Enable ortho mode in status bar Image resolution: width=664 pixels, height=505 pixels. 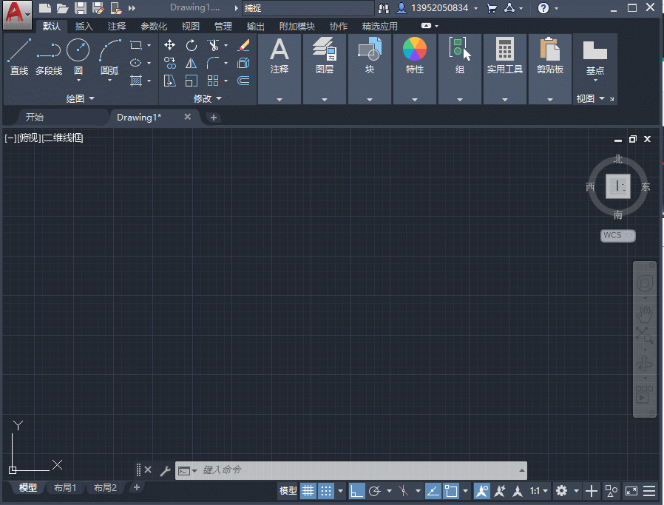(x=358, y=490)
